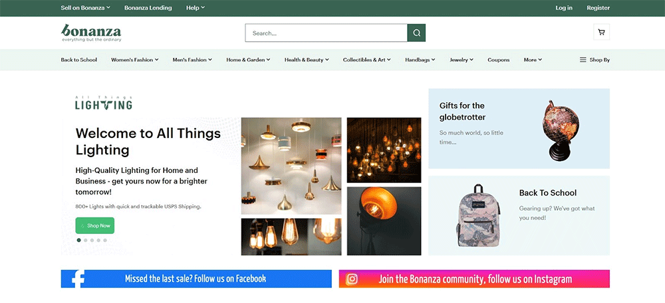Select the third carousel dot indicator
Screen dimensions: 665x303
click(x=92, y=240)
